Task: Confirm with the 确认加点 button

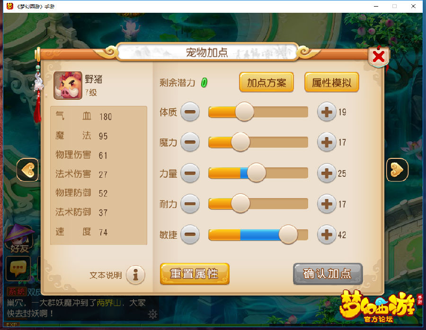Action: tap(328, 274)
